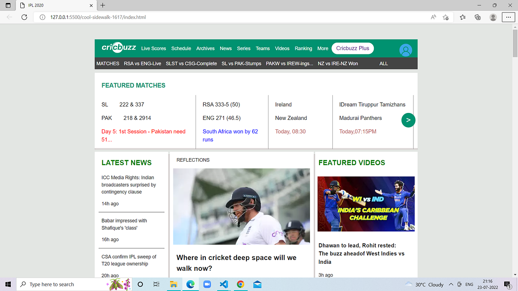This screenshot has width=518, height=291.
Task: Open Dhawan to lead, Rohit rested article
Action: [x=361, y=253]
